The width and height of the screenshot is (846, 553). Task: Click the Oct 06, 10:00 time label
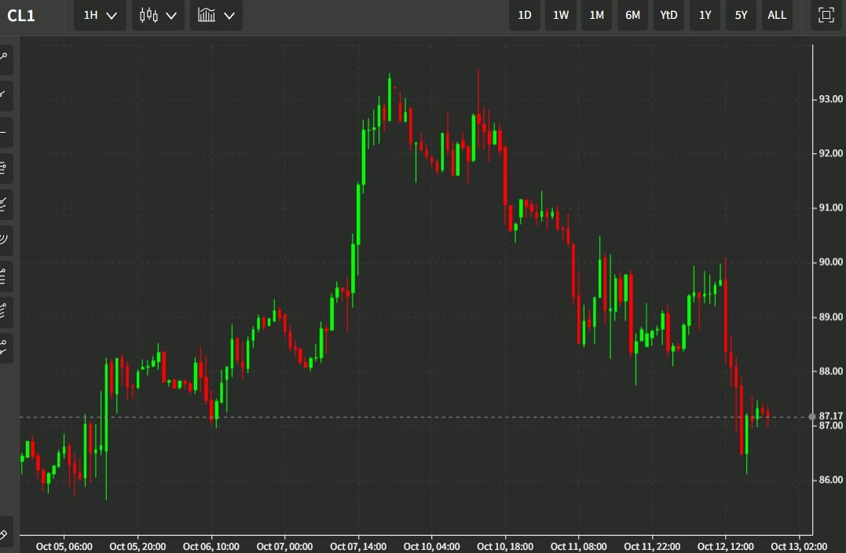(211, 547)
